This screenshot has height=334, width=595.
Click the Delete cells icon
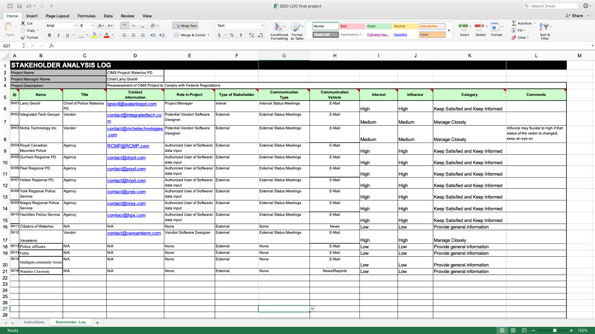click(x=480, y=27)
